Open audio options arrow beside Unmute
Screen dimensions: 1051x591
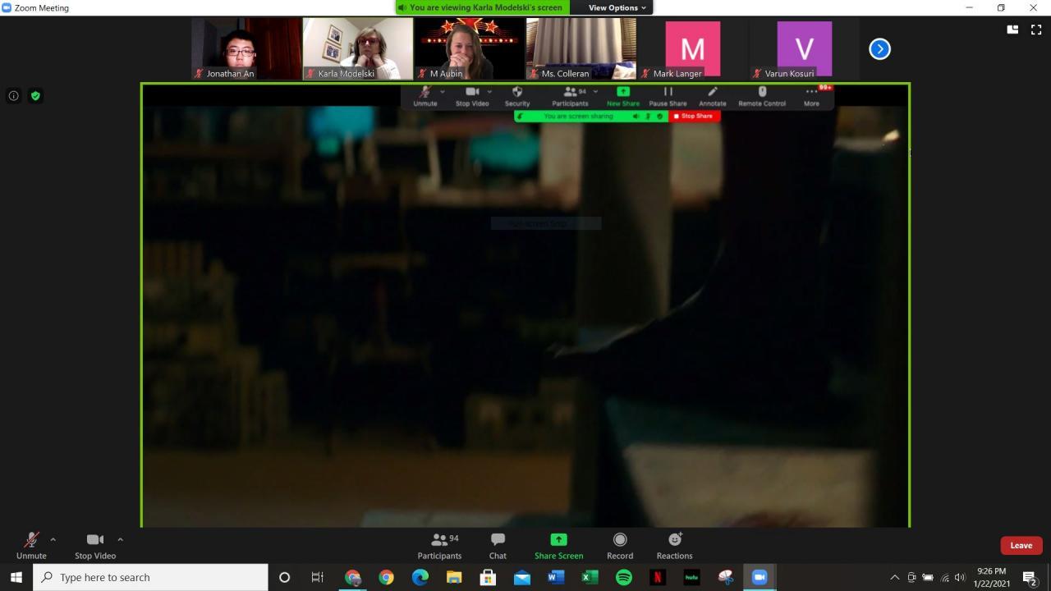click(53, 539)
